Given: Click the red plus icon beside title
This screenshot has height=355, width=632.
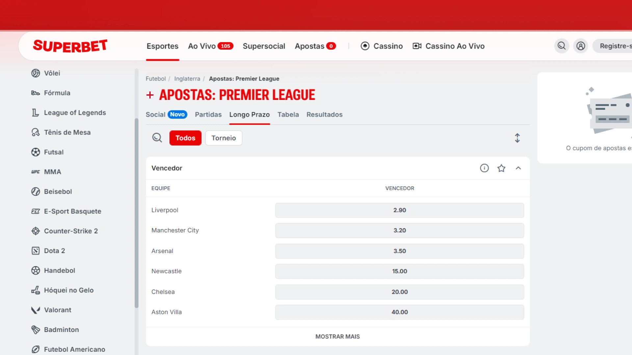Looking at the screenshot, I should [x=150, y=95].
